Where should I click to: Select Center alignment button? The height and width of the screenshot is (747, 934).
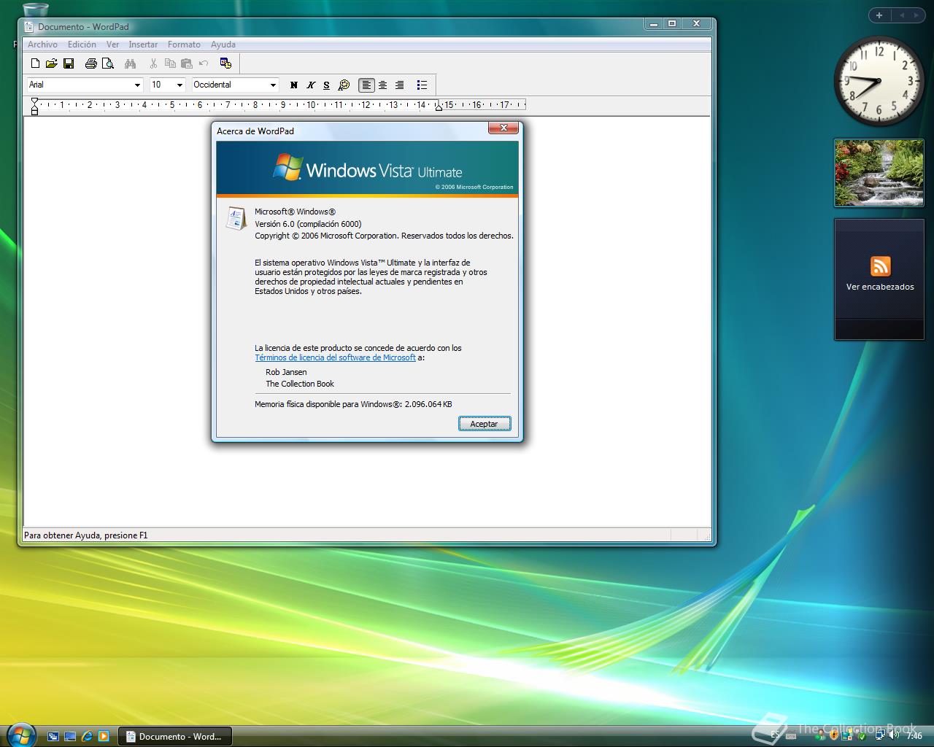(x=383, y=85)
